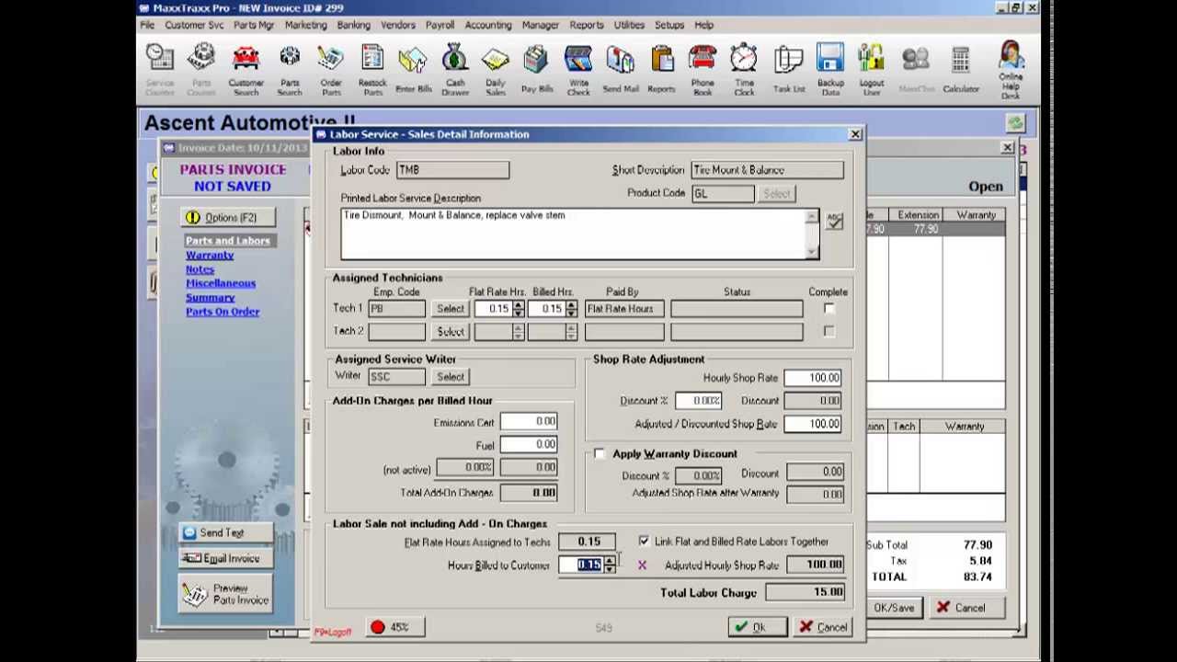The width and height of the screenshot is (1177, 662).
Task: Click the Hourly Shop Rate field
Action: point(812,378)
